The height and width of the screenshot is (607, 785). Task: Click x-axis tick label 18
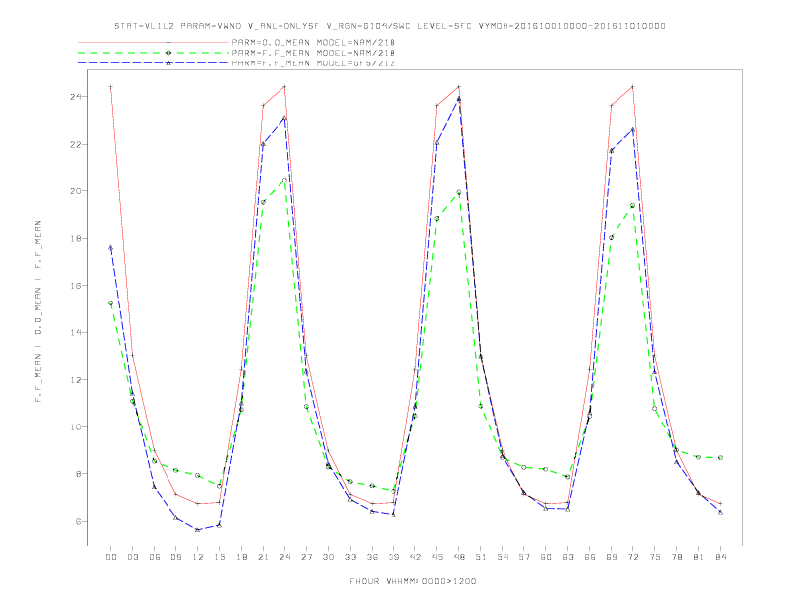(x=241, y=557)
